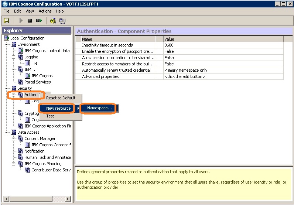Click the Local Configuration node icon
Viewport: 294px width, 205px height.
tap(7, 38)
